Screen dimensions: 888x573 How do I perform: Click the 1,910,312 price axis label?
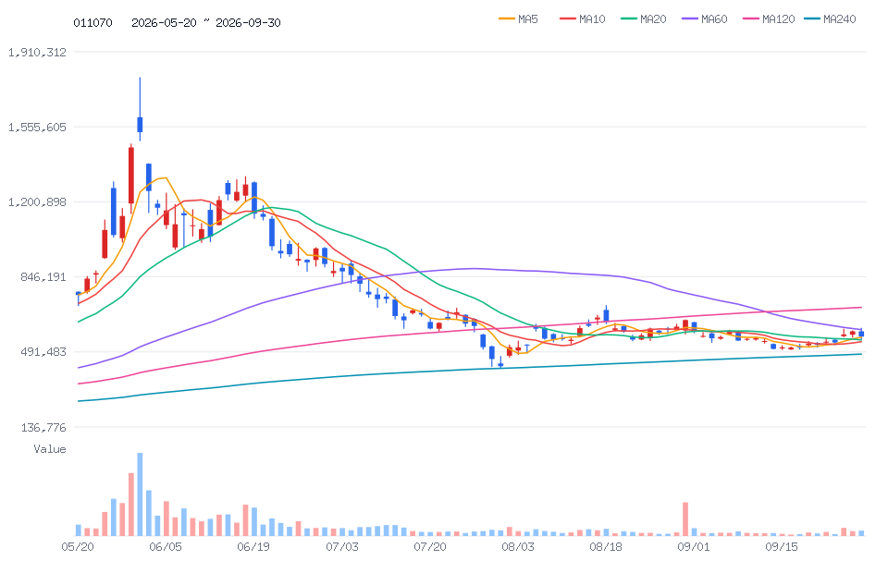pos(37,52)
